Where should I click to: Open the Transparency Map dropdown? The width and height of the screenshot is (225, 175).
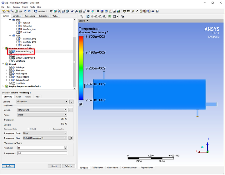click(45, 138)
